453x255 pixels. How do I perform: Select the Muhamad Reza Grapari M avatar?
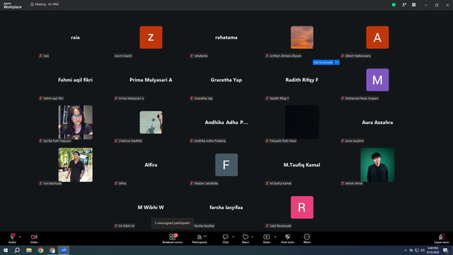point(377,80)
